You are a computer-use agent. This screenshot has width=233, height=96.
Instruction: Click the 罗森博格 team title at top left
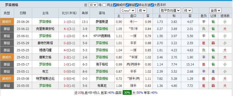tap(11, 5)
